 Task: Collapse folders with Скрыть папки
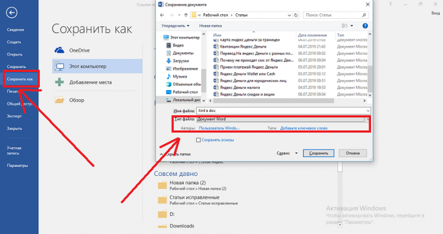tap(175, 154)
